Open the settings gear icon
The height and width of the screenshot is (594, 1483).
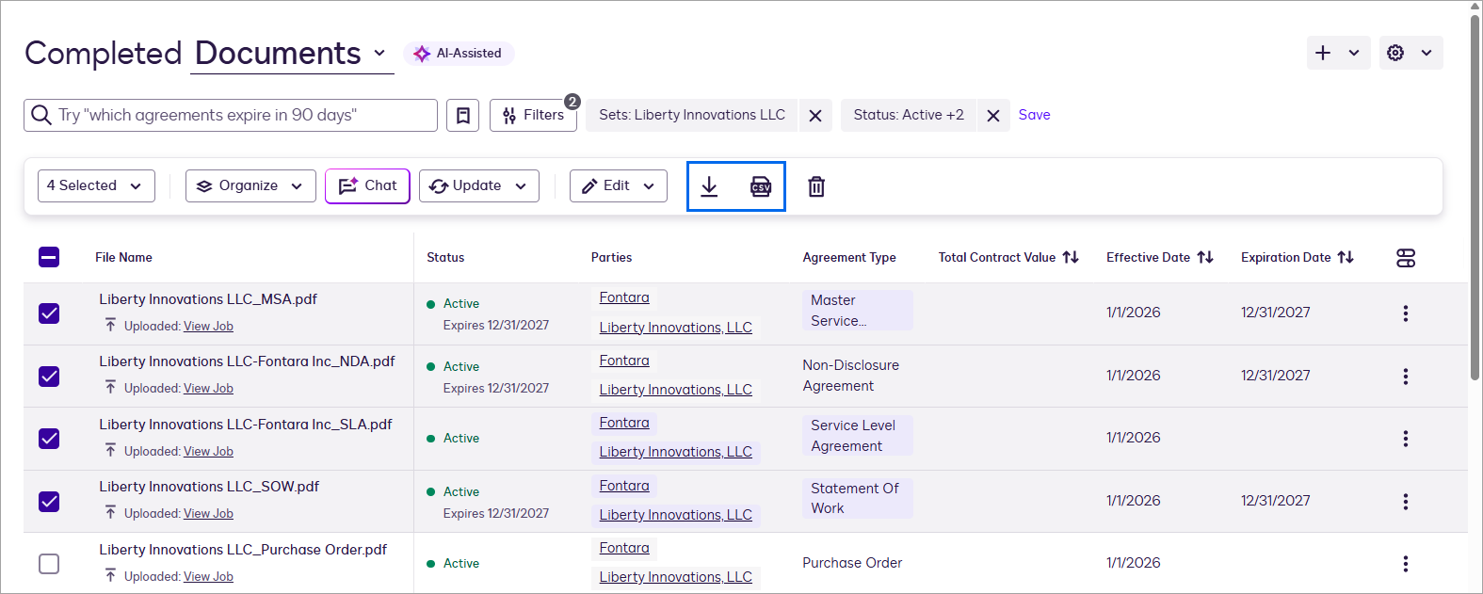1395,53
